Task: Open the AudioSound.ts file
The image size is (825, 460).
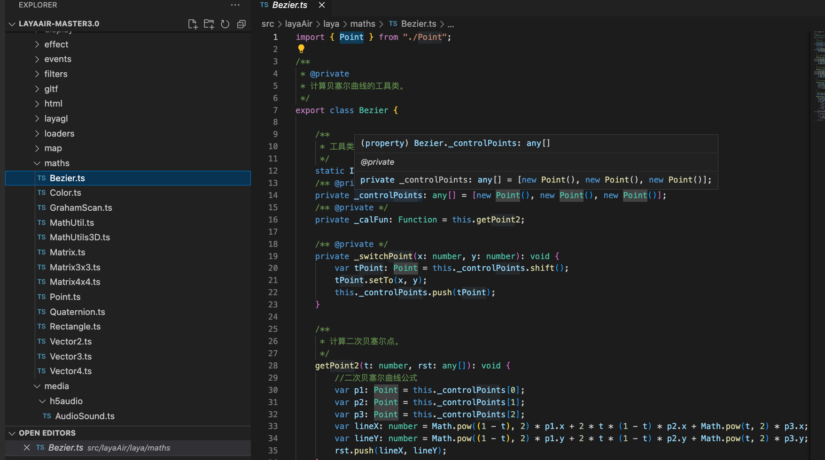Action: click(x=85, y=416)
